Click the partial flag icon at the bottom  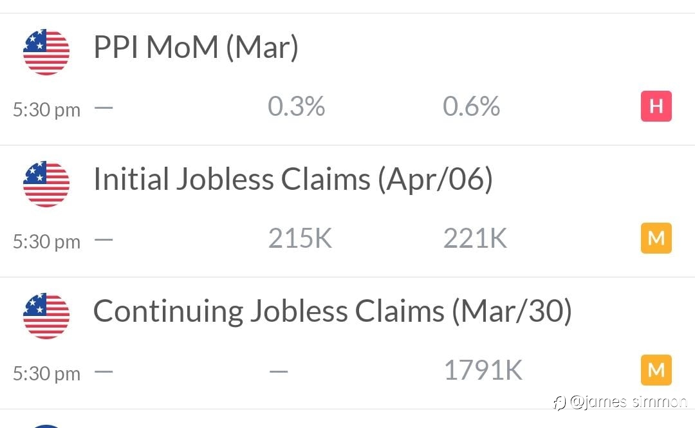coord(46,426)
